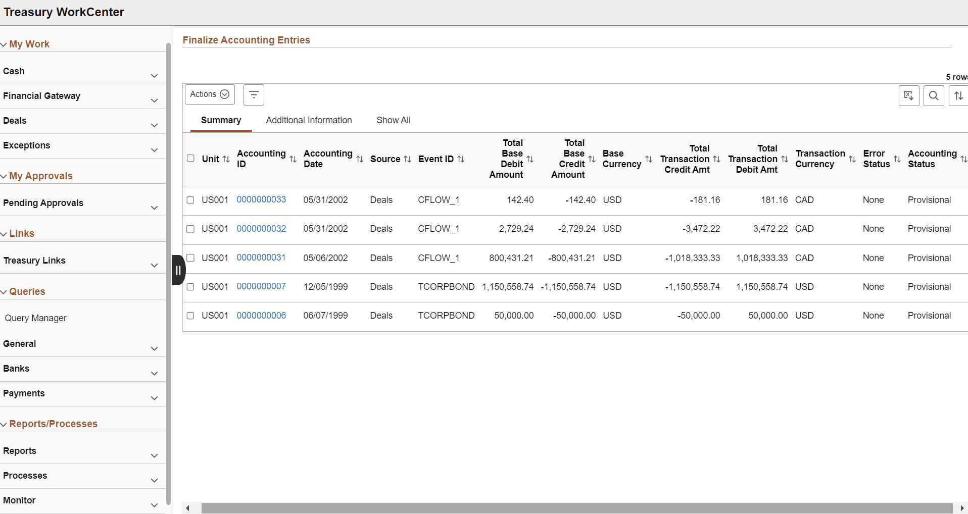Open Query Manager from the sidebar
This screenshot has height=514, width=968.
point(35,318)
